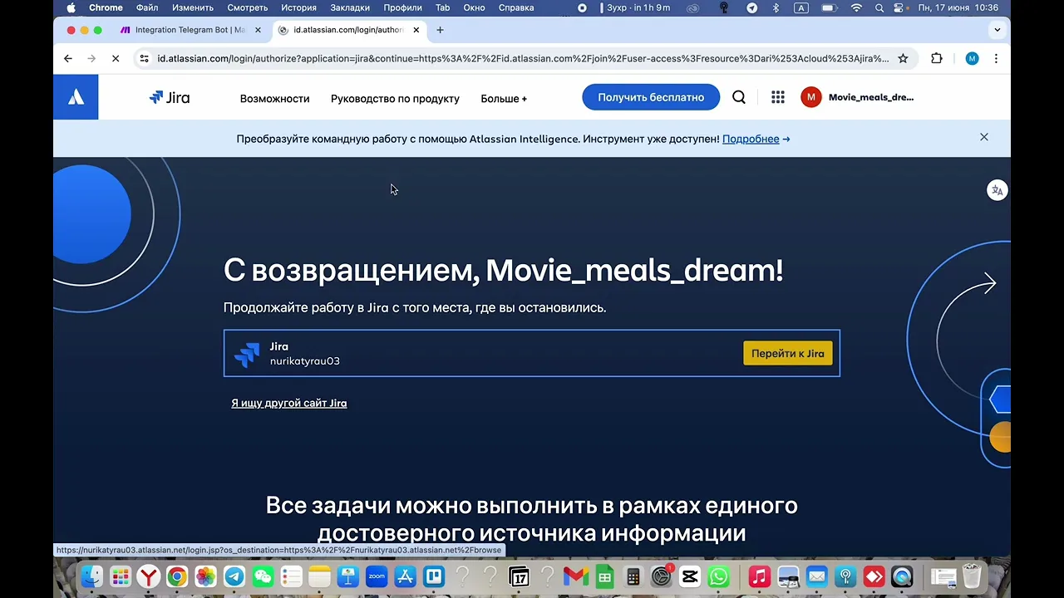Click the page translate floating icon
Image resolution: width=1064 pixels, height=598 pixels.
[x=997, y=190]
